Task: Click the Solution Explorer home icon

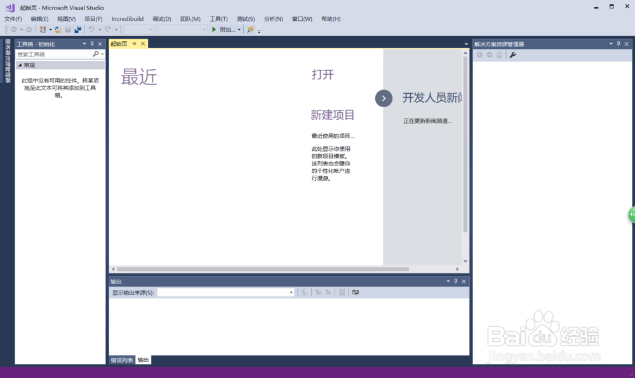Action: click(x=499, y=55)
